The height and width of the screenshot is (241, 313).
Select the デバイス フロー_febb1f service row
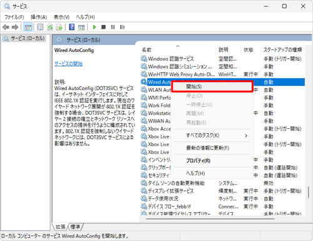pyautogui.click(x=222, y=207)
